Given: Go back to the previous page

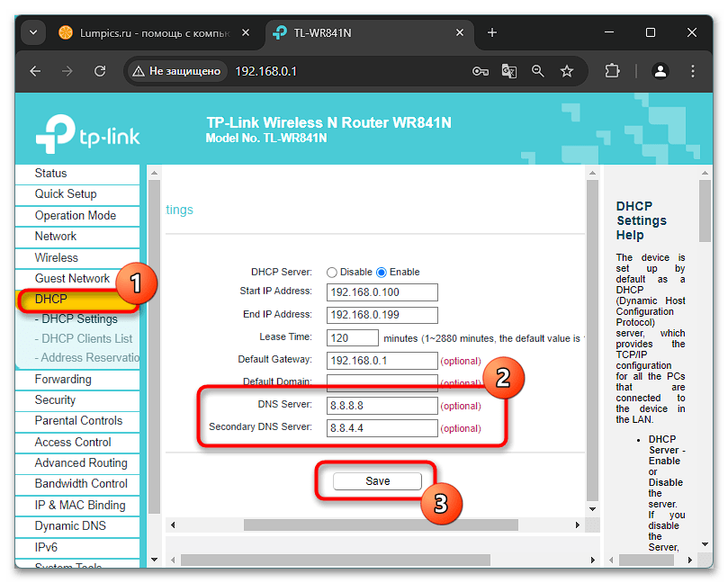Looking at the screenshot, I should pos(35,71).
